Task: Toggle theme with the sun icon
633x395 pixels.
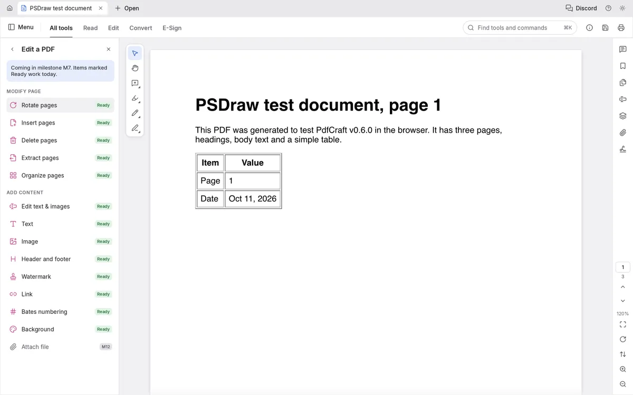Action: (622, 8)
